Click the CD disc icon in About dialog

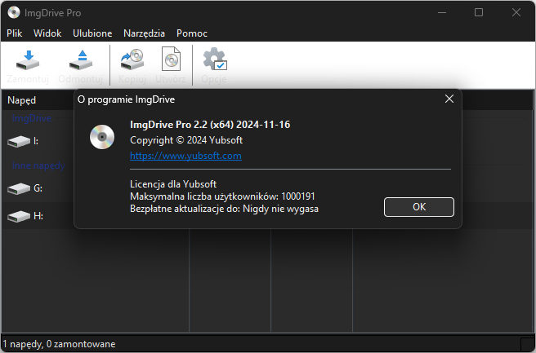tap(102, 137)
